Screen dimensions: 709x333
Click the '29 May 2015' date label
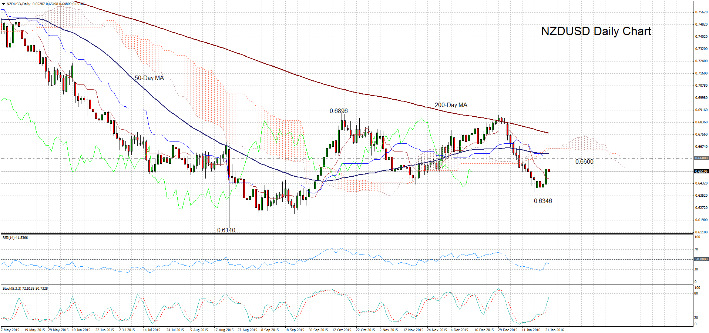pos(58,330)
